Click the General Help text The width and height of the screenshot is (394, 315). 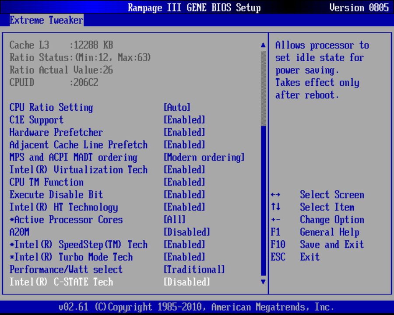[330, 232]
